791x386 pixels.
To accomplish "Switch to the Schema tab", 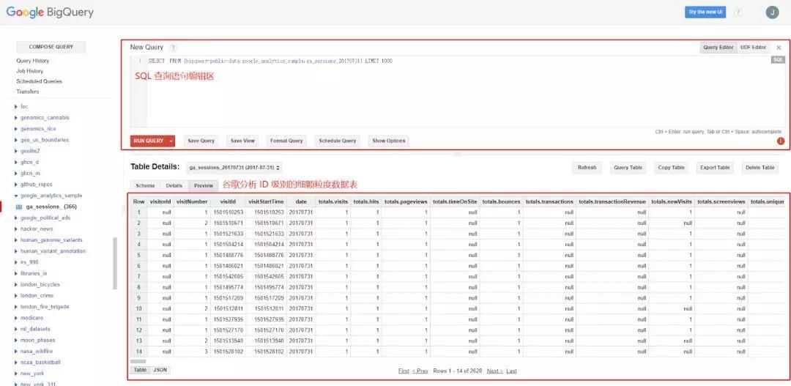I will (145, 186).
